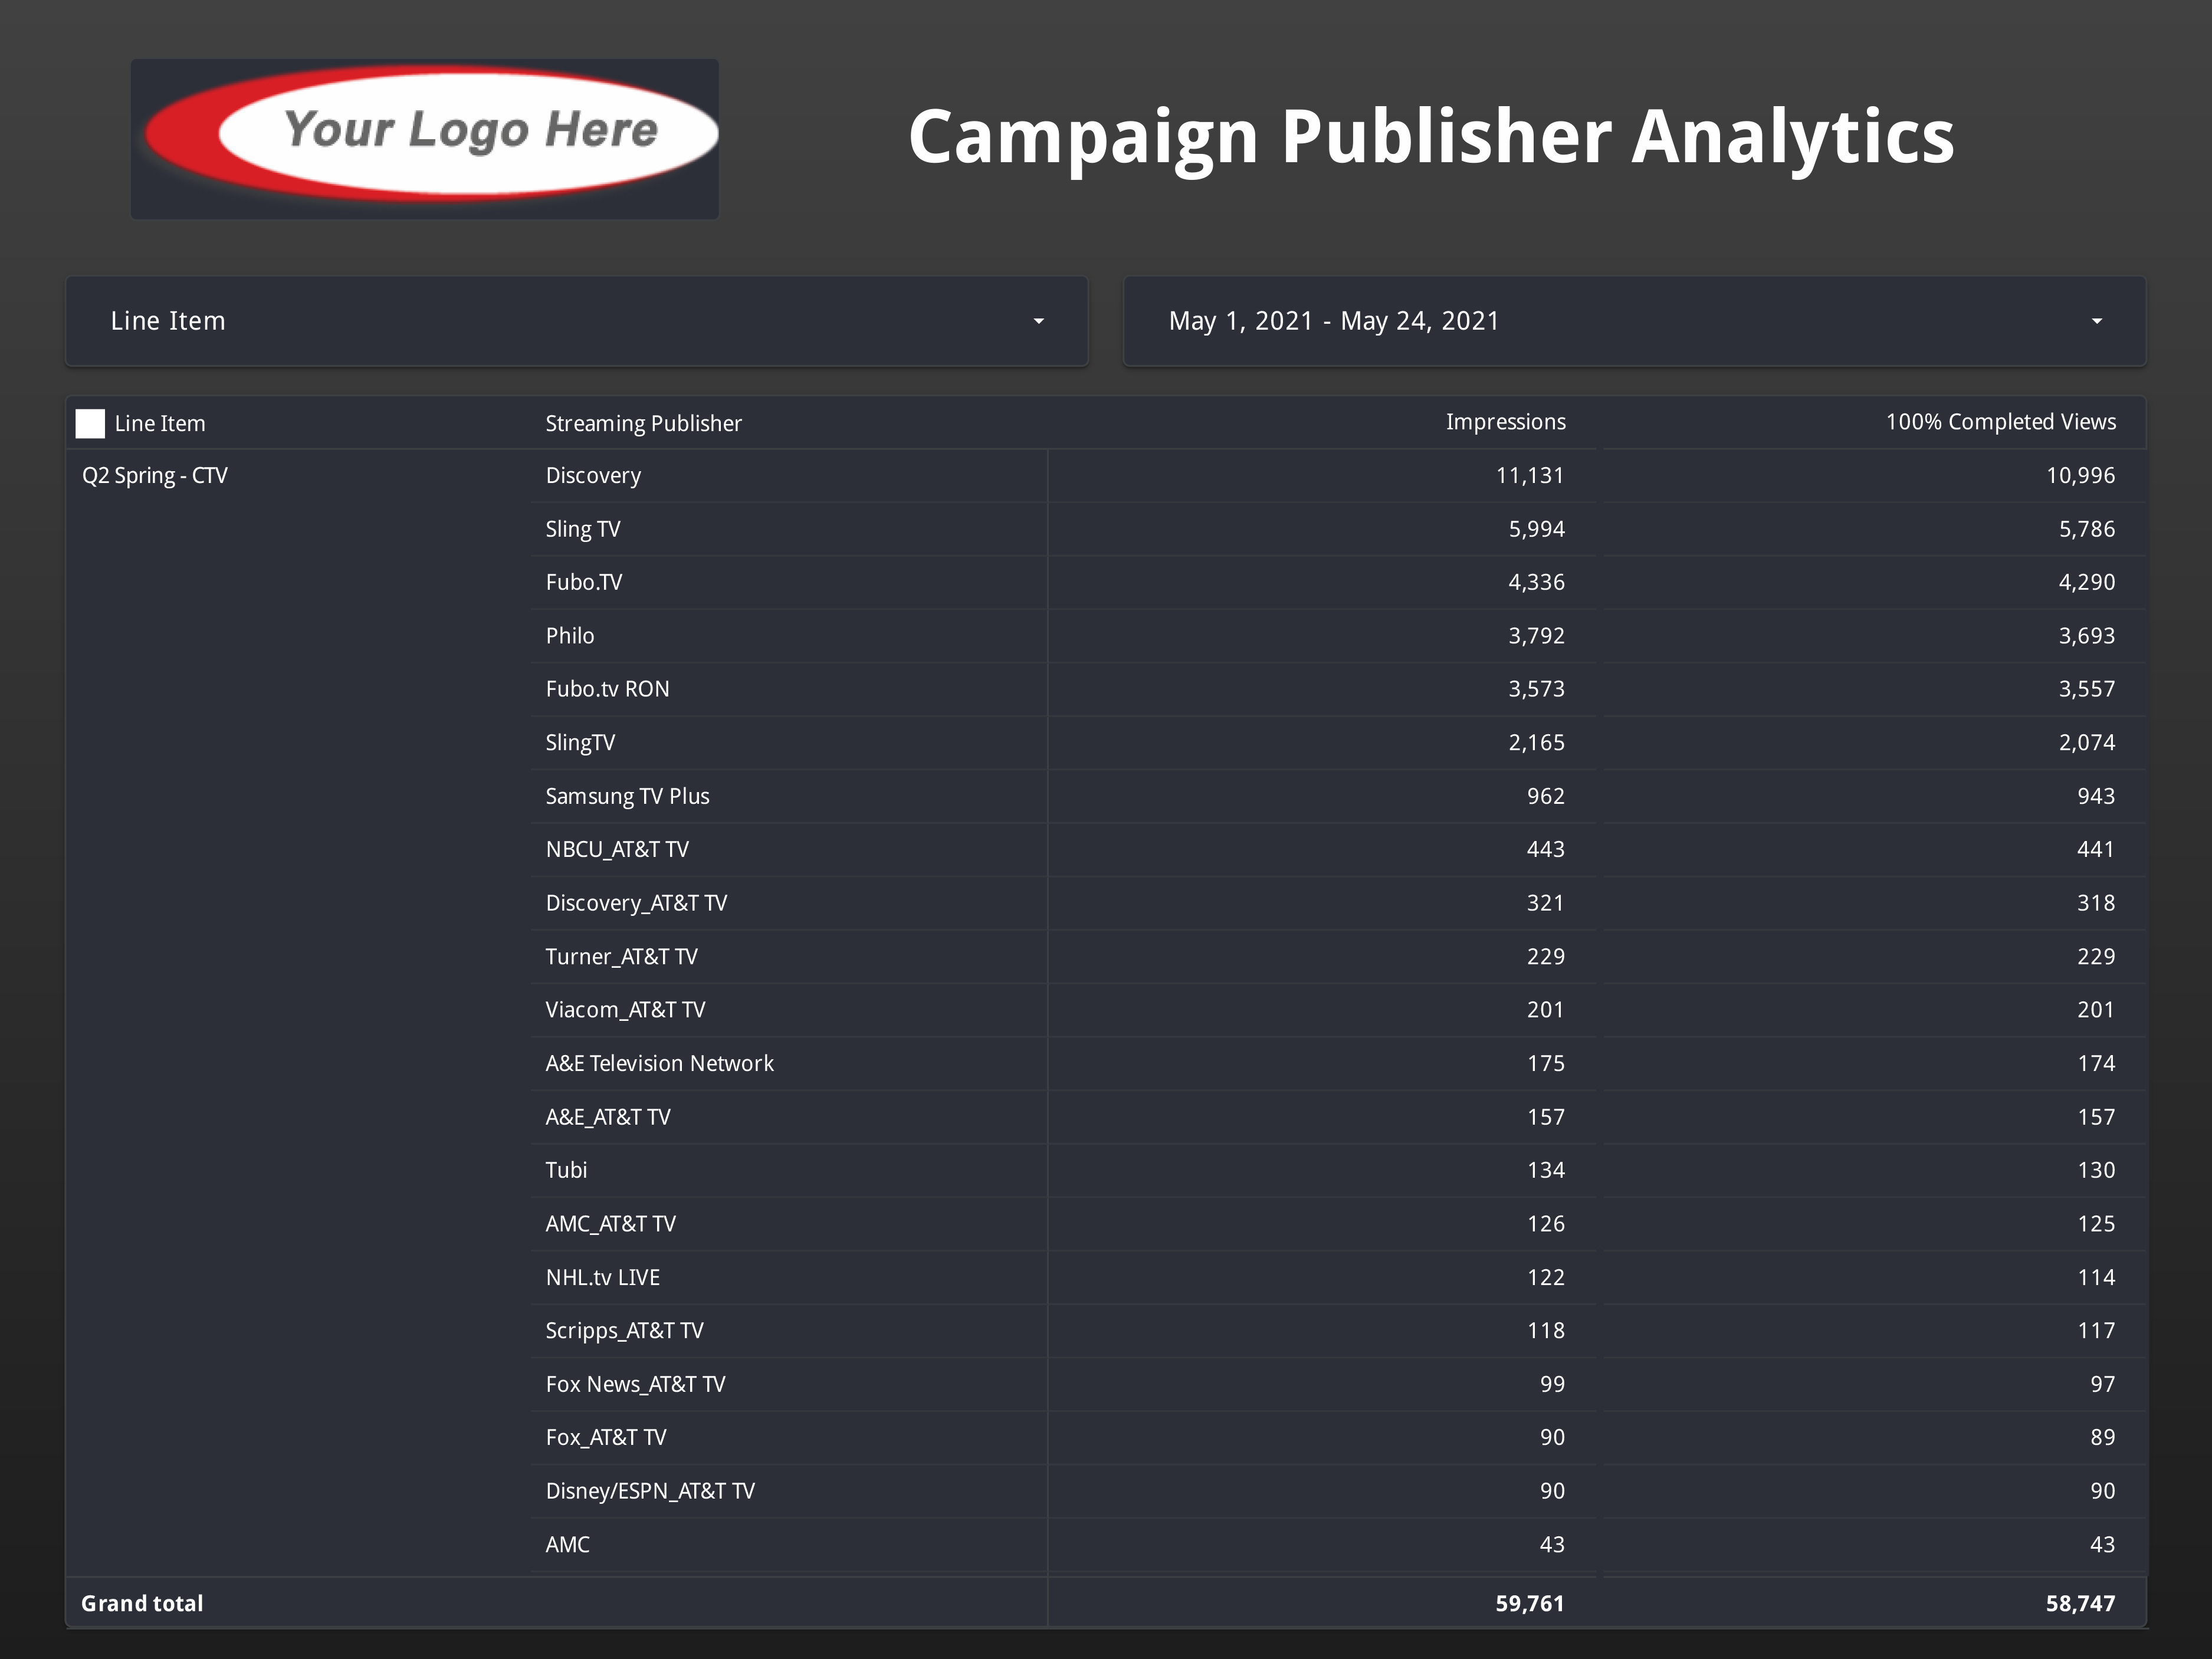This screenshot has width=2212, height=1659.
Task: Click the Grand total label
Action: (x=142, y=1603)
